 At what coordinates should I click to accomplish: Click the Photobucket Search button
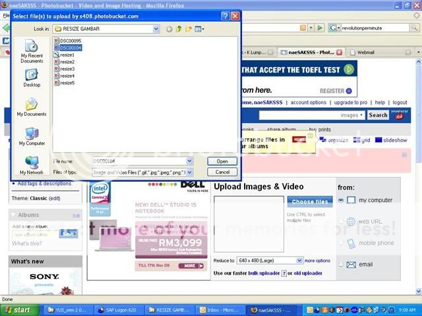pyautogui.click(x=378, y=115)
